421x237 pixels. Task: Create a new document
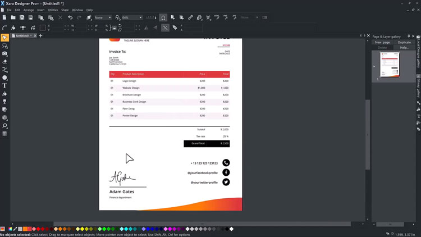(x=4, y=17)
